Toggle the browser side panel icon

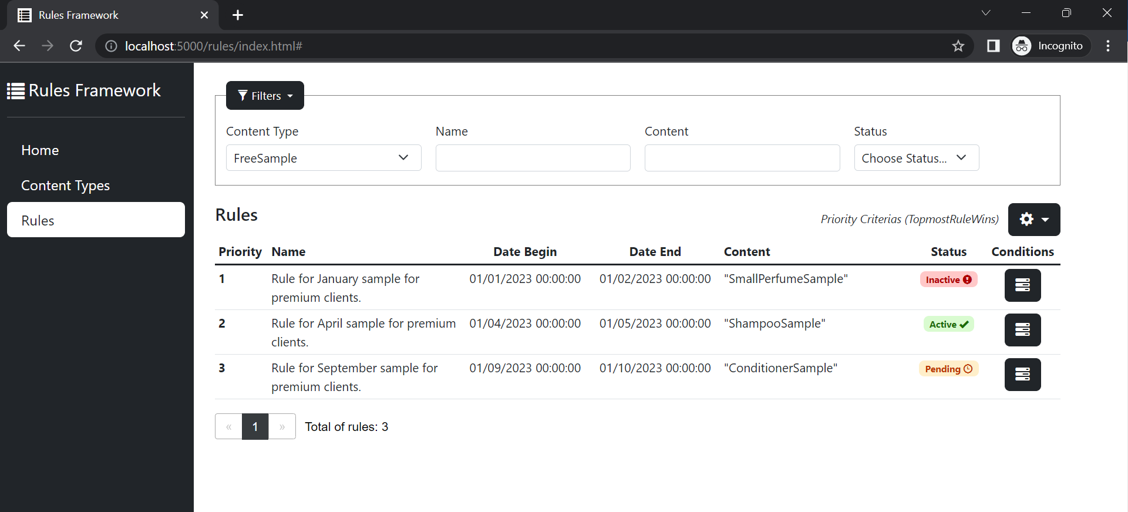tap(993, 46)
